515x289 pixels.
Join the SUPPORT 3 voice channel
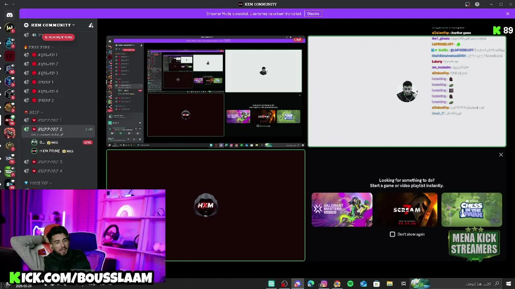[59, 162]
